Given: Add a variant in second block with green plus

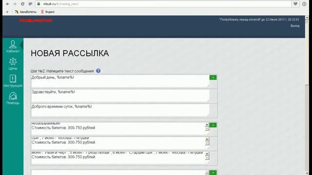Looking at the screenshot, I should click(213, 125).
